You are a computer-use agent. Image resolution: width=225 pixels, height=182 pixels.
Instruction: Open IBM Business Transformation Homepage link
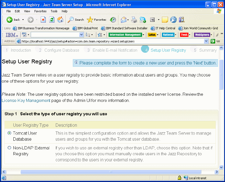[41, 28]
